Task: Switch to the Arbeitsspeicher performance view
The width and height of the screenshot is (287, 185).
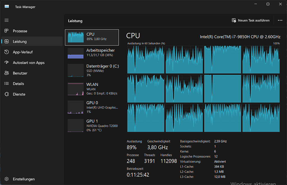Action: point(92,52)
